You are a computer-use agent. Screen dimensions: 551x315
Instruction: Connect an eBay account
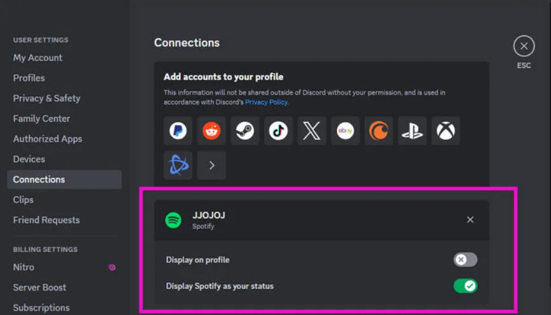(345, 131)
